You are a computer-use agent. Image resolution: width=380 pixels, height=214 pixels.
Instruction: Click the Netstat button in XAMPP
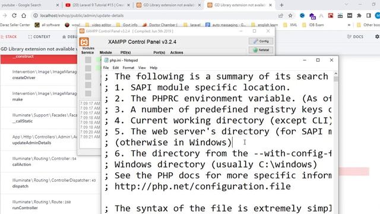[261, 50]
